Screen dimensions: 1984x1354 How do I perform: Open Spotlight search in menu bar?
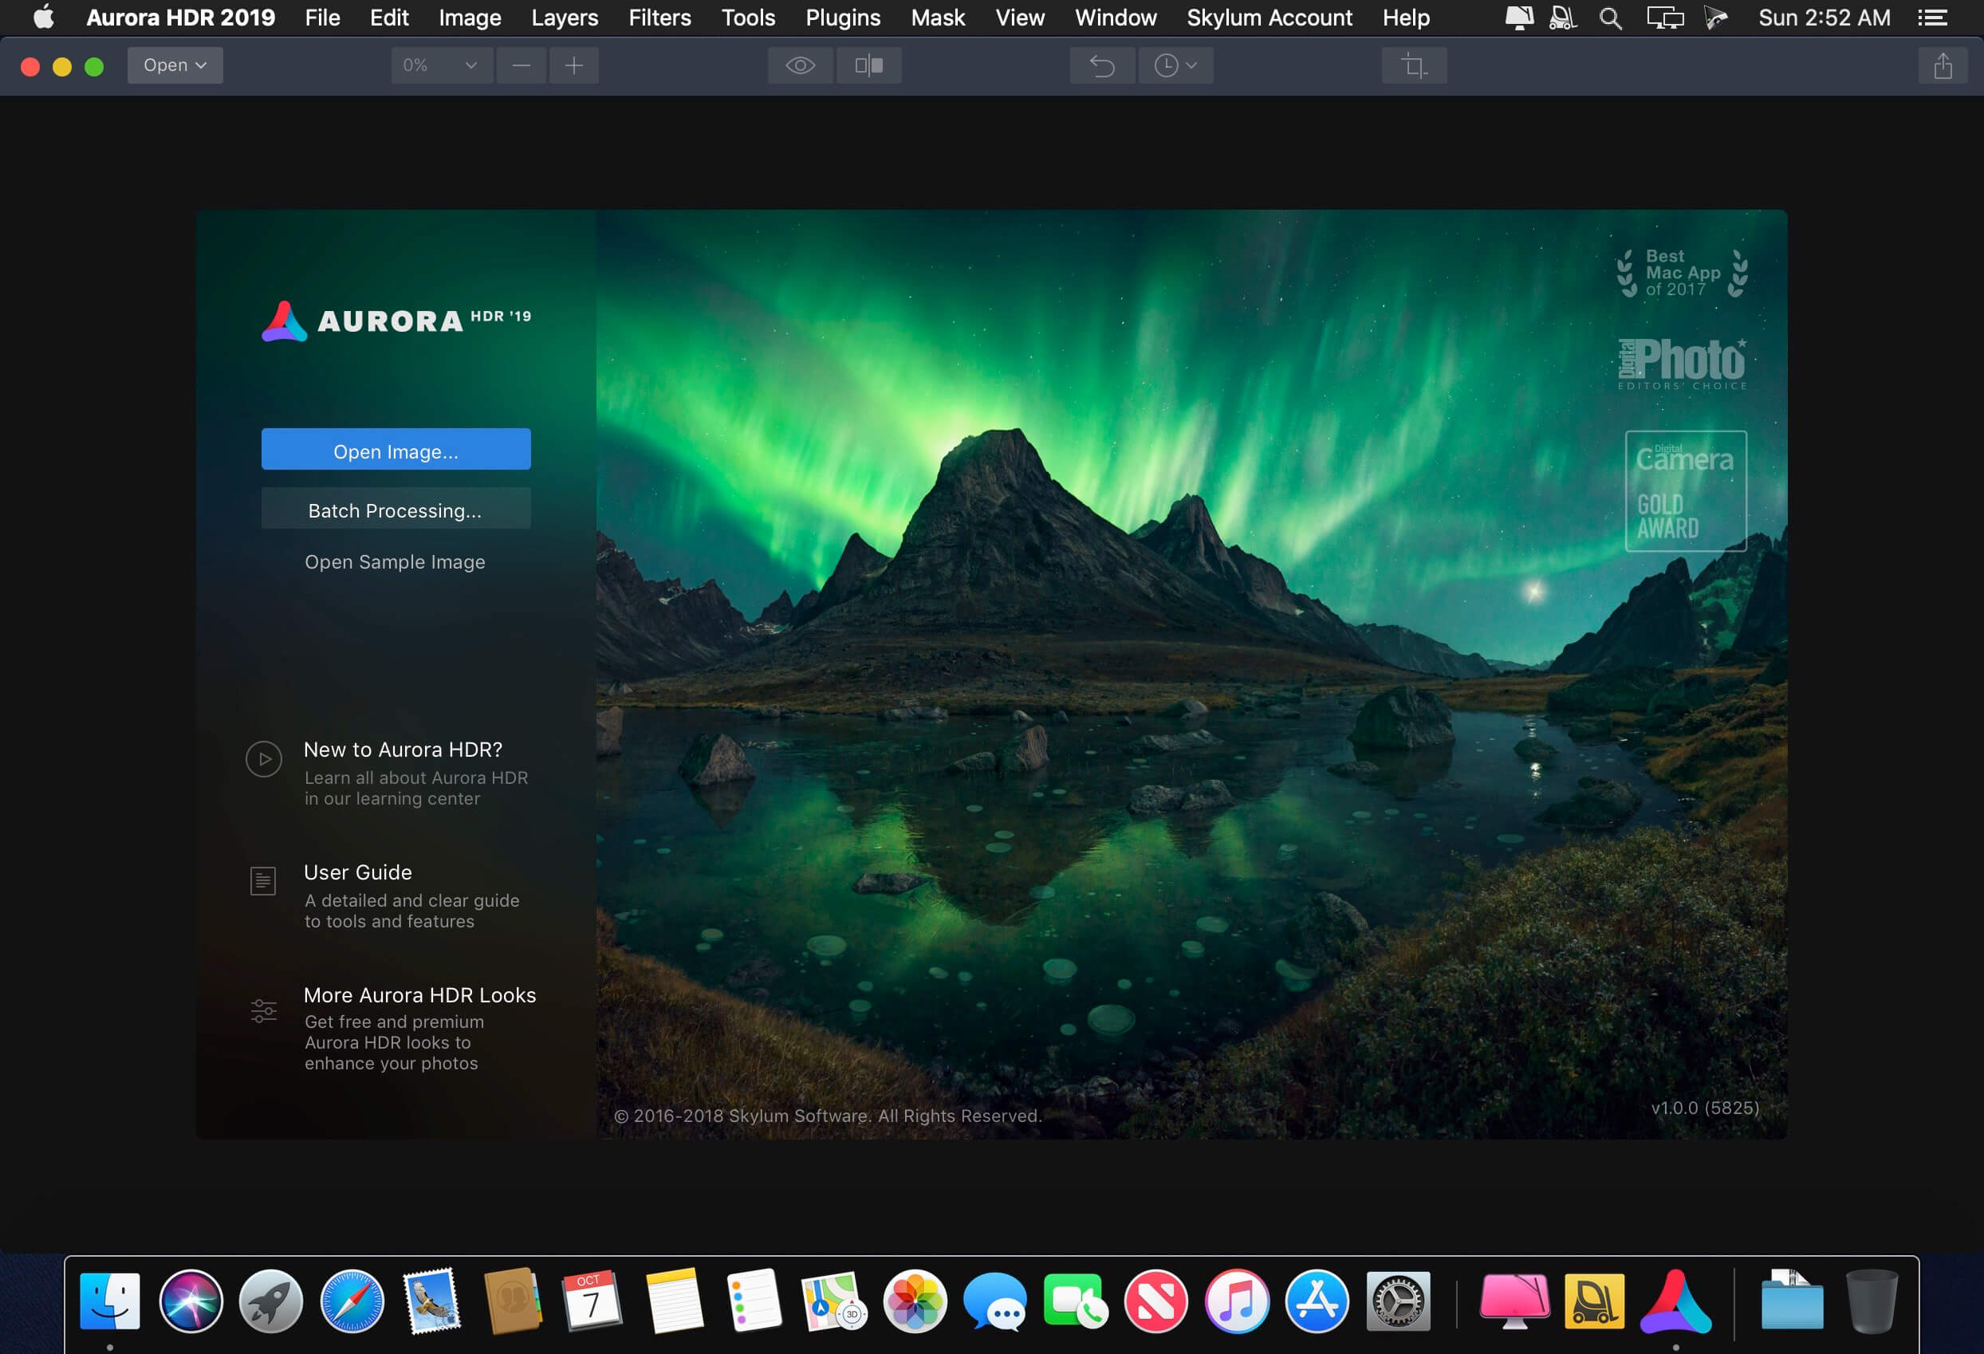(x=1610, y=18)
